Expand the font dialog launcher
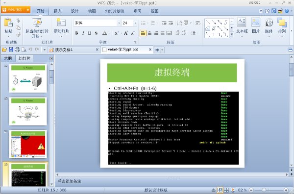Screen dimensions: 294x194 (x=135, y=42)
